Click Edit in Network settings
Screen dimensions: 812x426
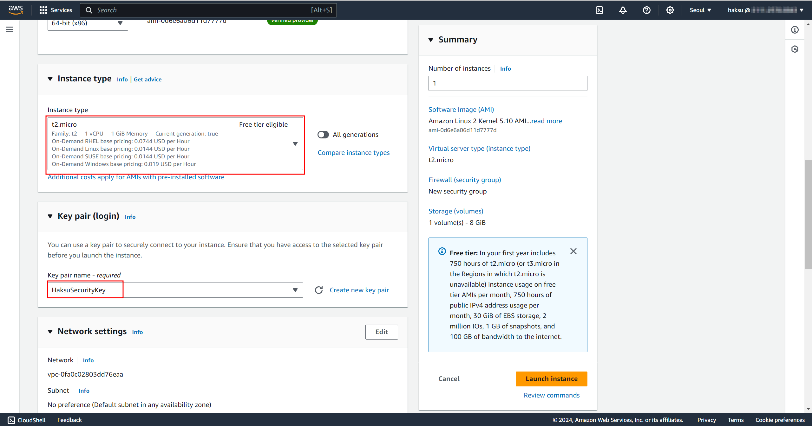coord(381,332)
